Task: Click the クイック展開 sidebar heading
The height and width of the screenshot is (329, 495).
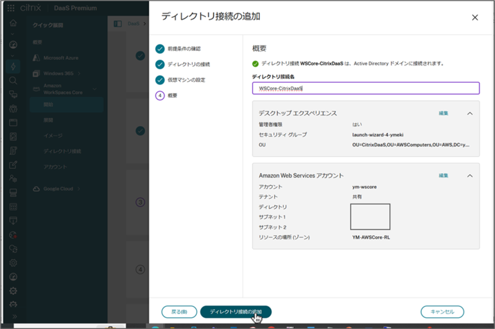Action: coord(48,25)
